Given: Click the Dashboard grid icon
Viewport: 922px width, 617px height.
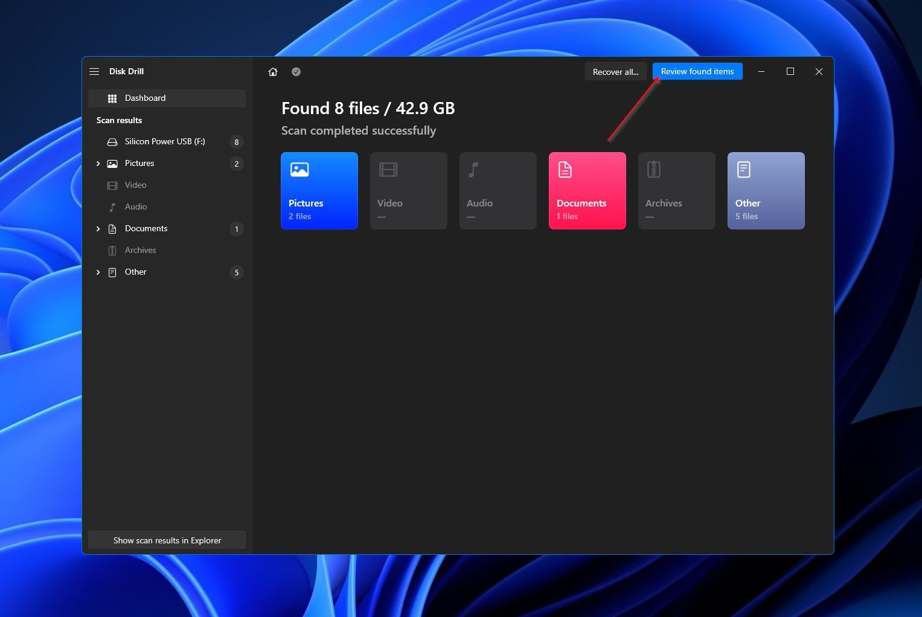Looking at the screenshot, I should coord(112,98).
